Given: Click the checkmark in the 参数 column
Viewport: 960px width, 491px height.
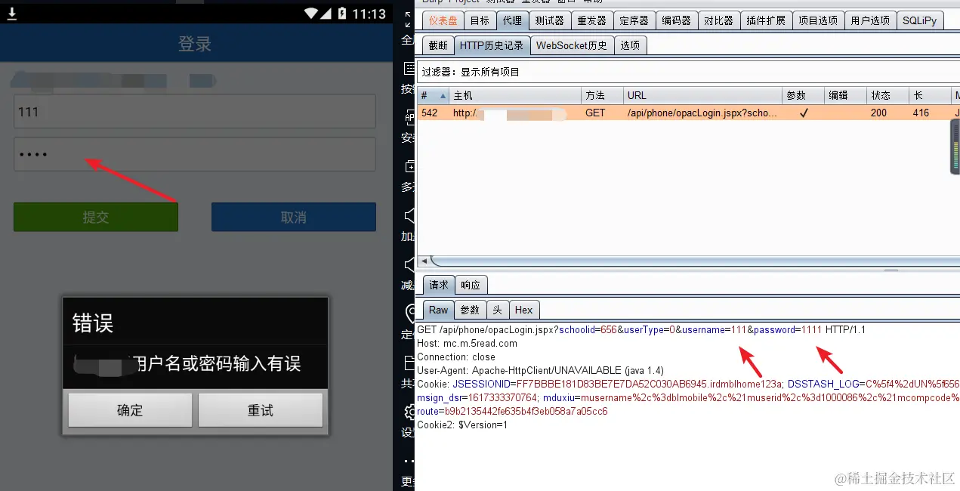Looking at the screenshot, I should click(x=804, y=113).
